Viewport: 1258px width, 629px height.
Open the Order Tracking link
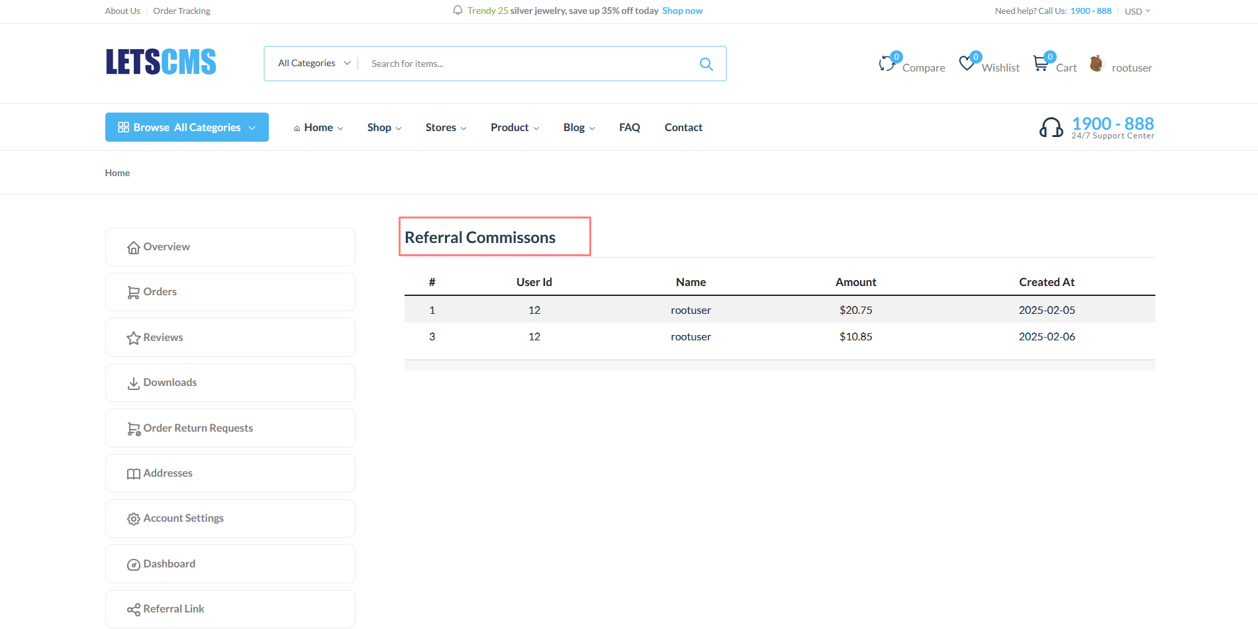181,11
